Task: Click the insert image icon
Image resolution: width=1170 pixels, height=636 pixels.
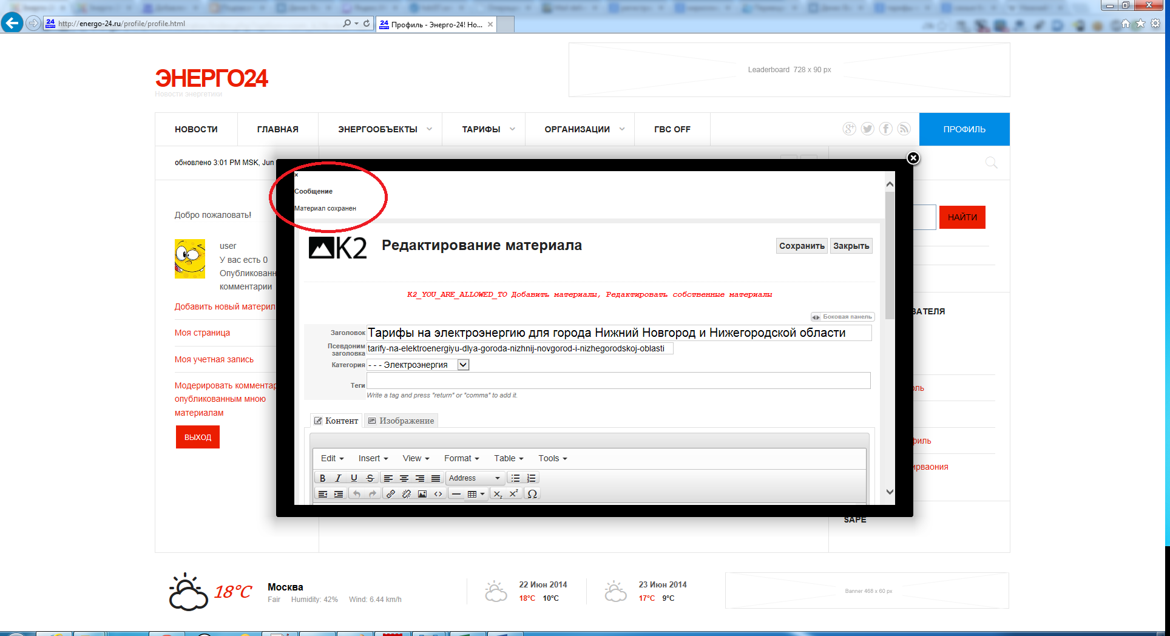Action: (x=422, y=494)
